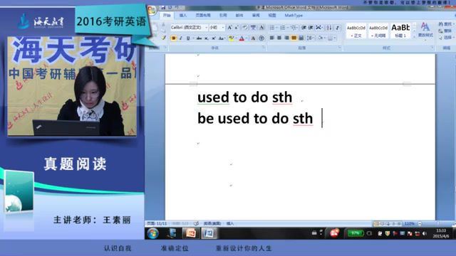This screenshot has width=456, height=256.
Task: Apply the 标题 1 Heading style
Action: point(400,31)
